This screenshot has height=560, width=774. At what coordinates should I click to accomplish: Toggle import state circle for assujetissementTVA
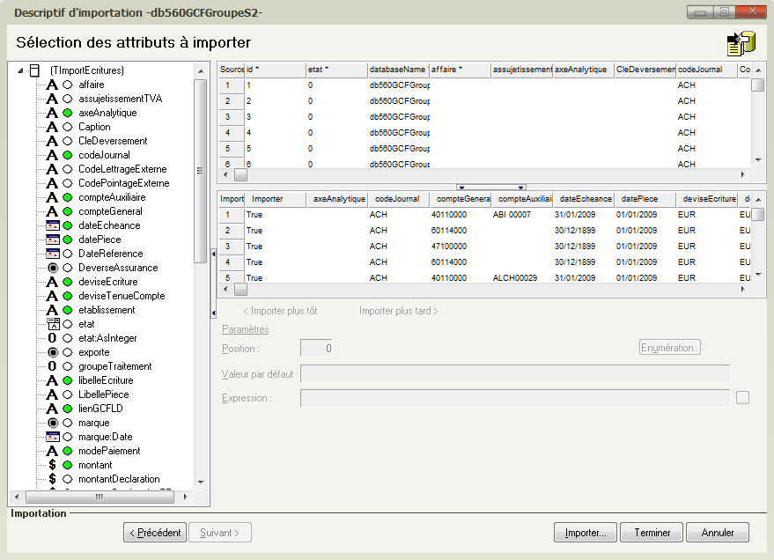coord(68,99)
